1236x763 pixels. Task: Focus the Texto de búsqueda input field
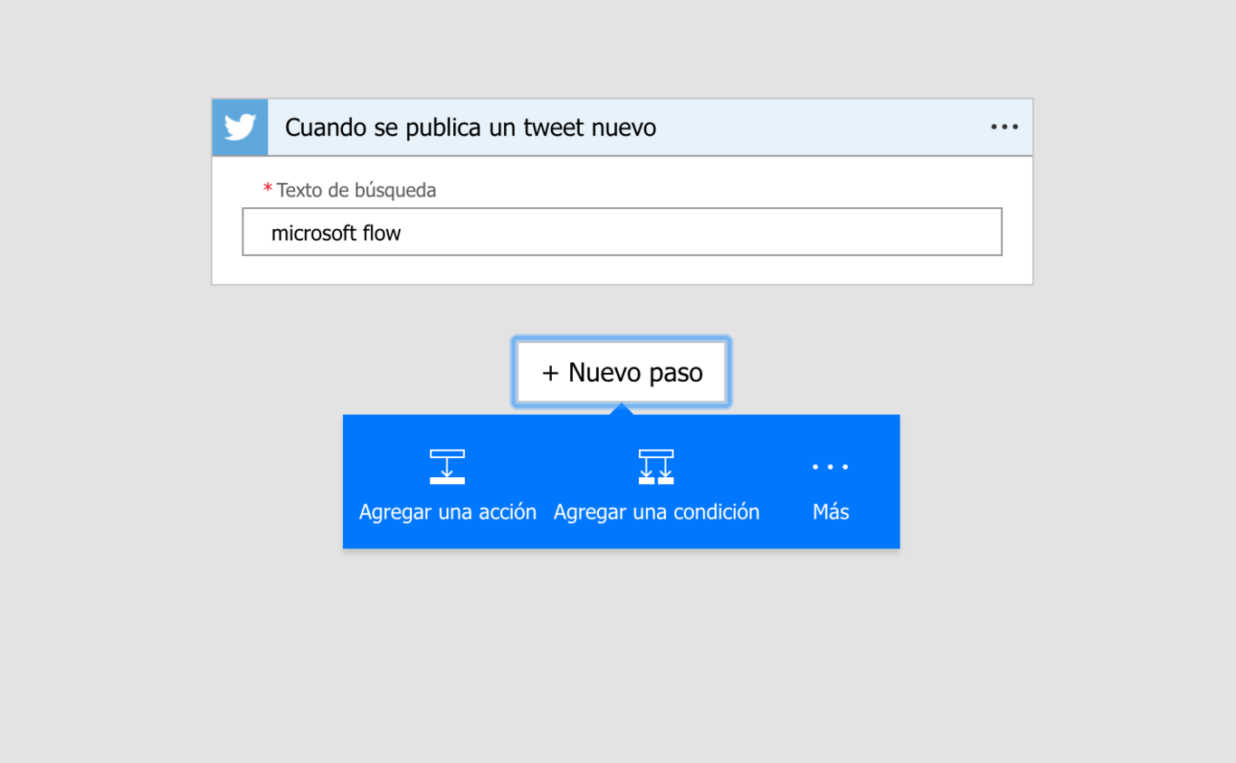(622, 232)
